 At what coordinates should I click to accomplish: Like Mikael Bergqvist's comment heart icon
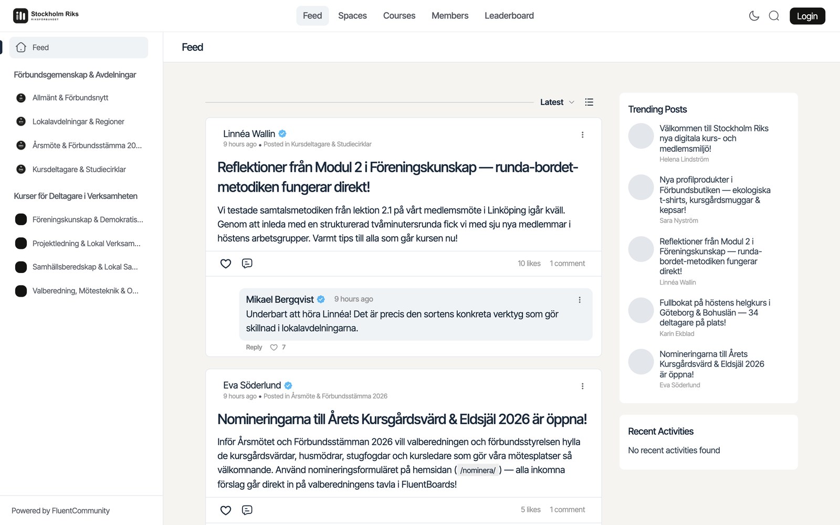[274, 347]
